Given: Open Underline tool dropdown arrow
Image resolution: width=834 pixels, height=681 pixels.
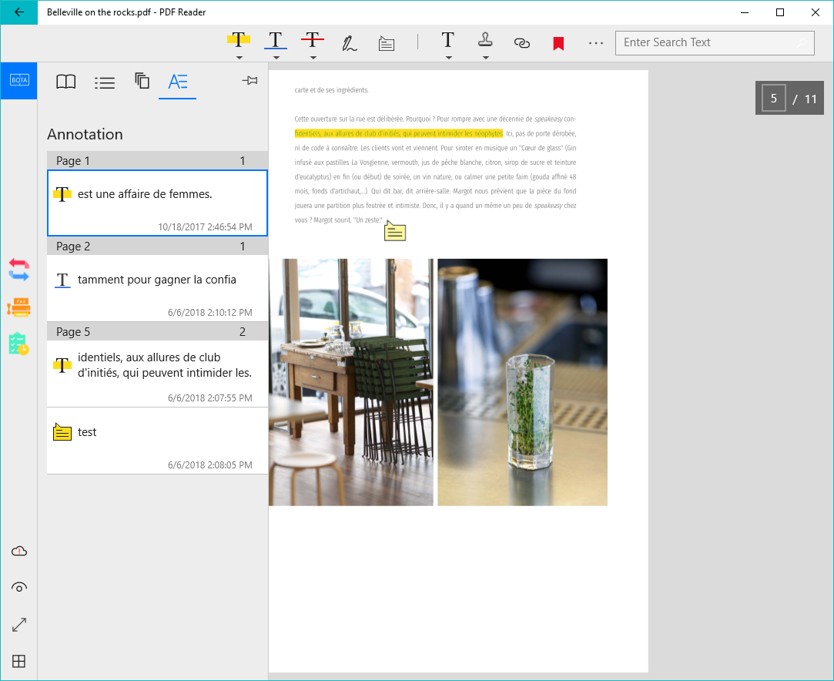Looking at the screenshot, I should pyautogui.click(x=276, y=58).
